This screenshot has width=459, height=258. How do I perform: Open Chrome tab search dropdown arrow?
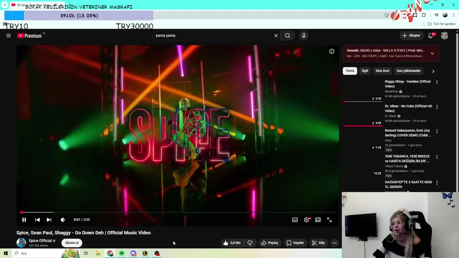point(5,5)
